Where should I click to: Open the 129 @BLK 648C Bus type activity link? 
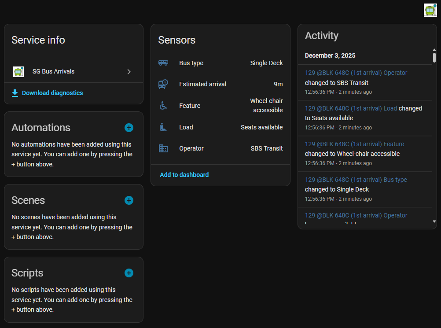(x=356, y=180)
